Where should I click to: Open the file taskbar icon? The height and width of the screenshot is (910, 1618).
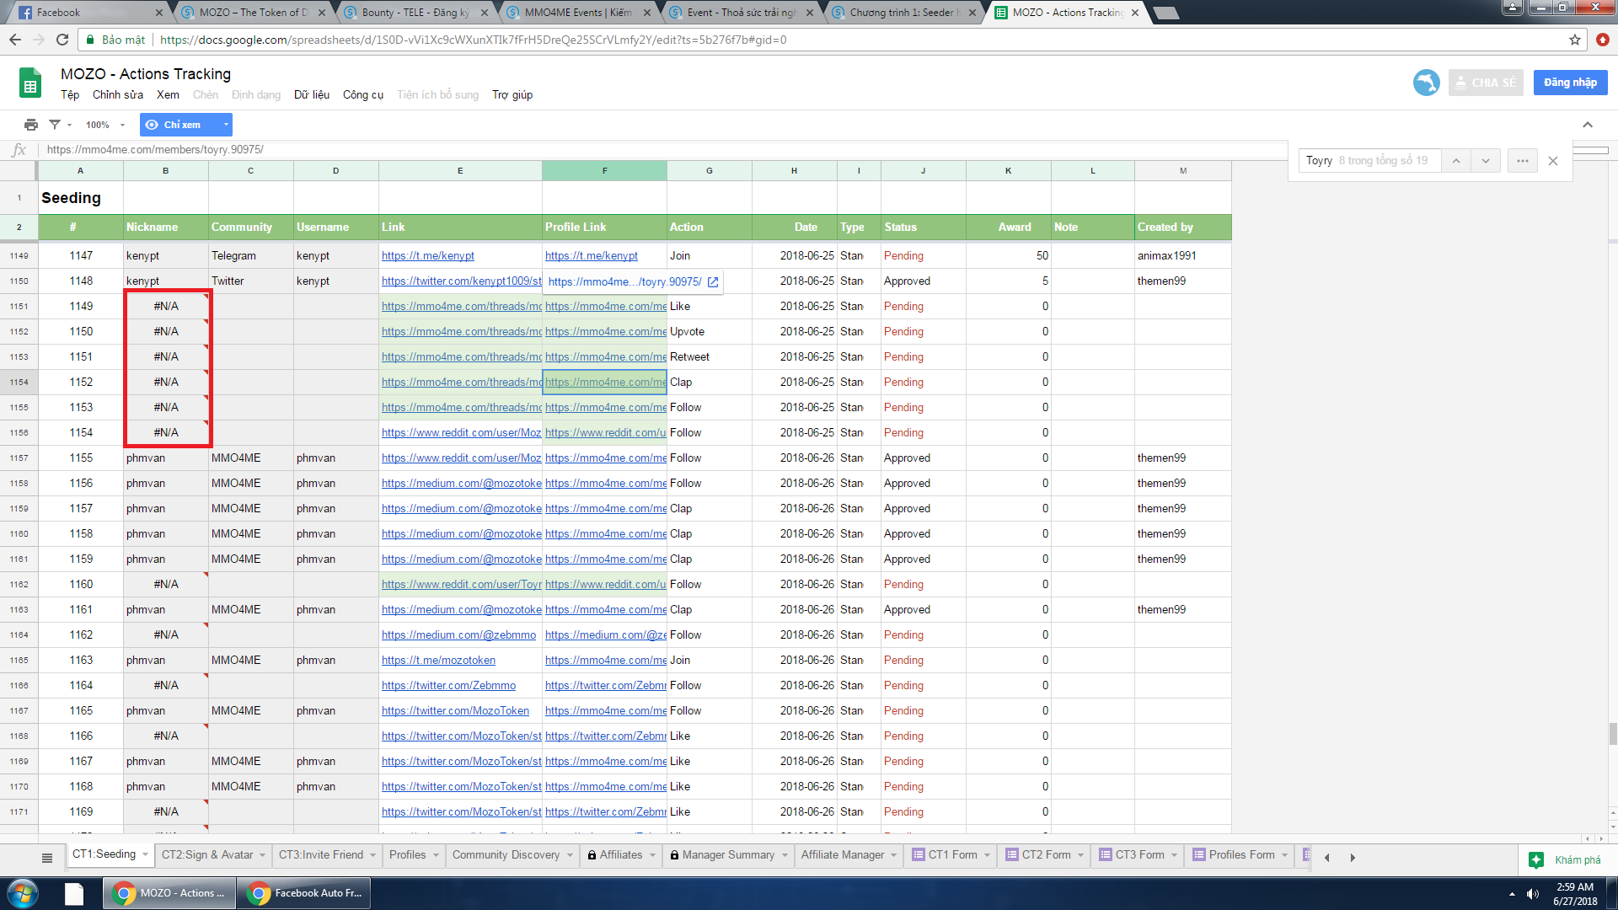(x=74, y=893)
